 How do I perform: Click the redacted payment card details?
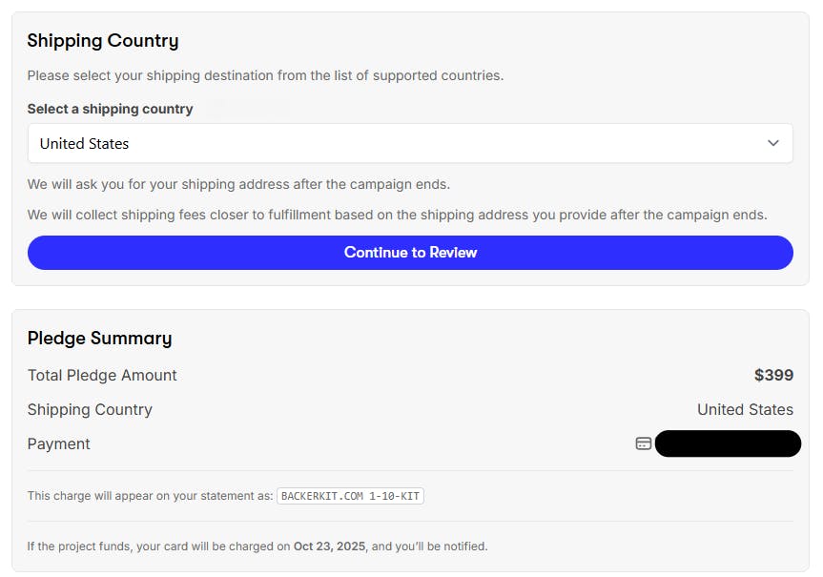coord(728,443)
